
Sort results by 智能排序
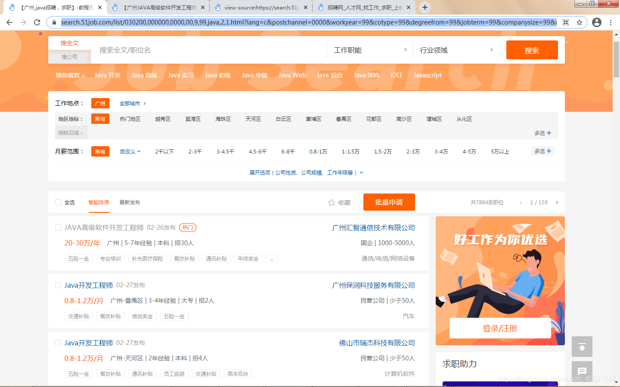tap(99, 203)
